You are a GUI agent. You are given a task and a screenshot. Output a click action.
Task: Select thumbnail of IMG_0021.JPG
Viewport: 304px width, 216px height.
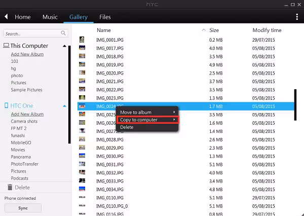[x=82, y=81]
